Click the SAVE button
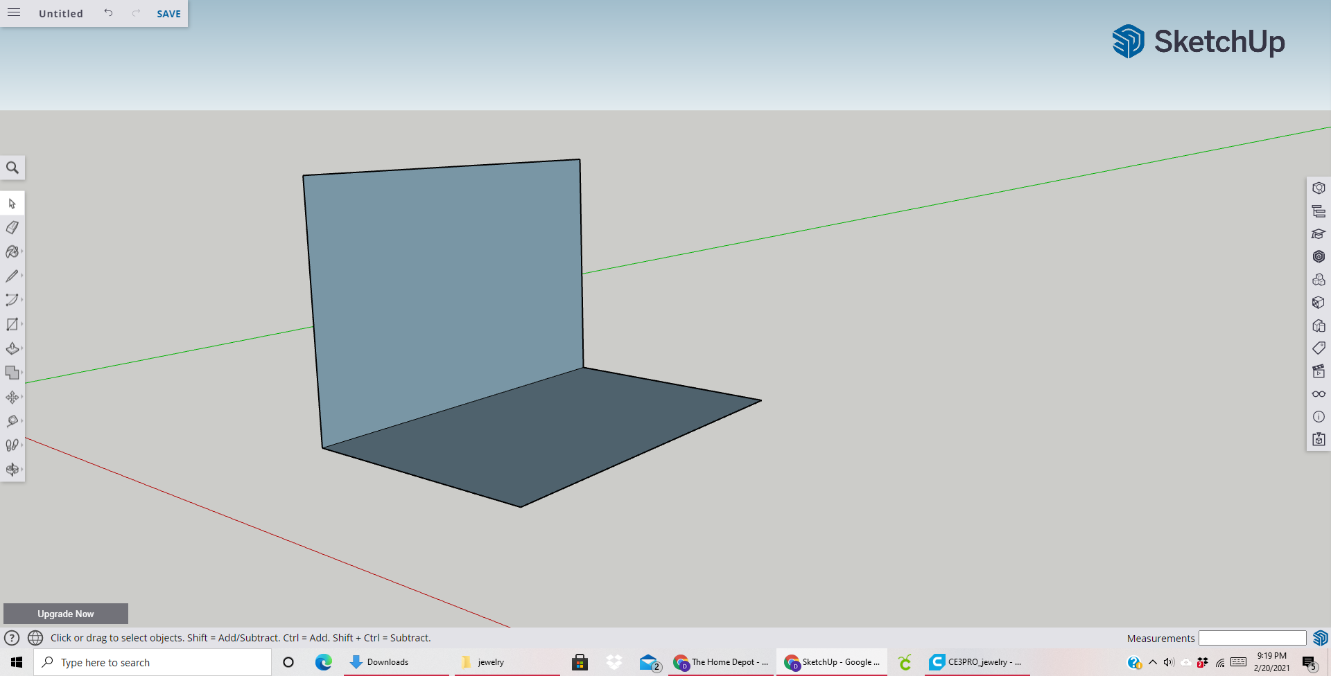Image resolution: width=1331 pixels, height=676 pixels. 168,13
